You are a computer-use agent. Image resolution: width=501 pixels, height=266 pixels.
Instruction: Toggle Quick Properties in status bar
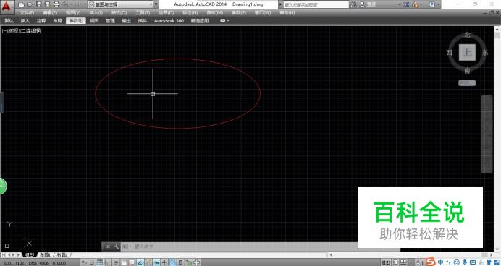(x=180, y=262)
